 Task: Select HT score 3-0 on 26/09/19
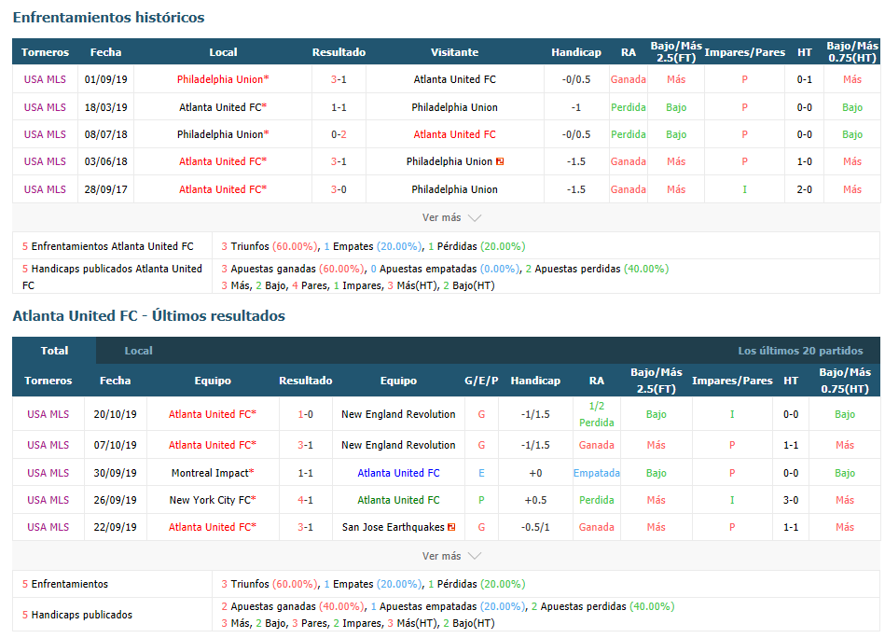pyautogui.click(x=791, y=500)
